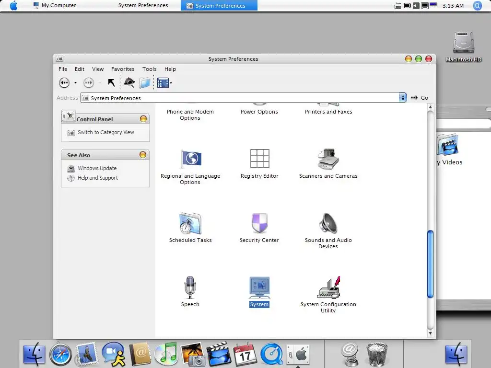This screenshot has height=368, width=491.
Task: Expand the Address bar dropdown
Action: 403,98
